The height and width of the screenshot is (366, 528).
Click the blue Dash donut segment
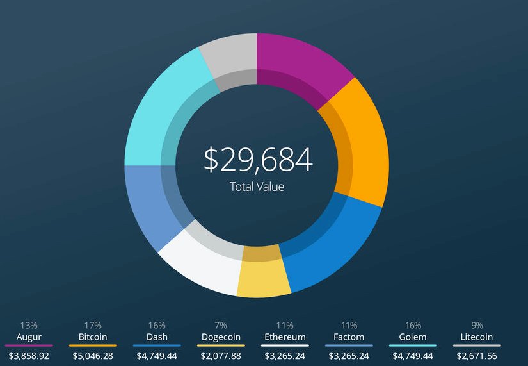click(332, 241)
